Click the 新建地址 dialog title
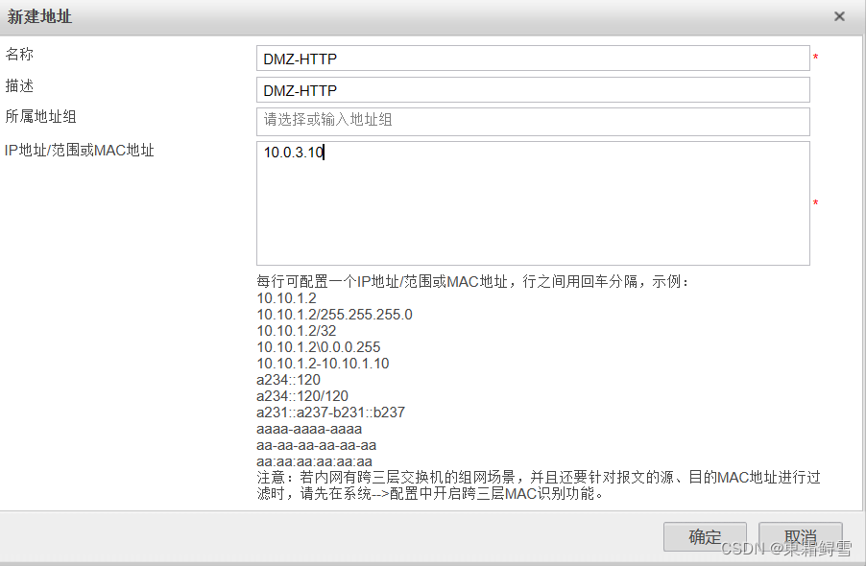The width and height of the screenshot is (866, 566). click(x=39, y=16)
